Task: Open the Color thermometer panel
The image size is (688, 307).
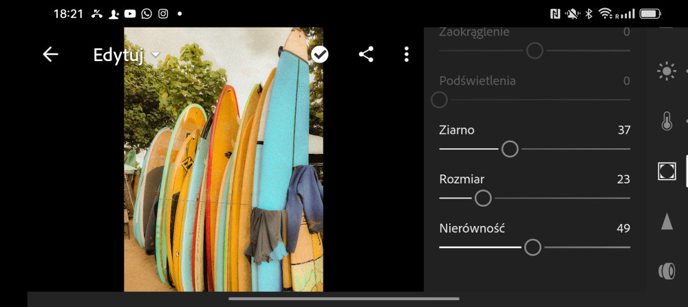Action: click(x=667, y=122)
